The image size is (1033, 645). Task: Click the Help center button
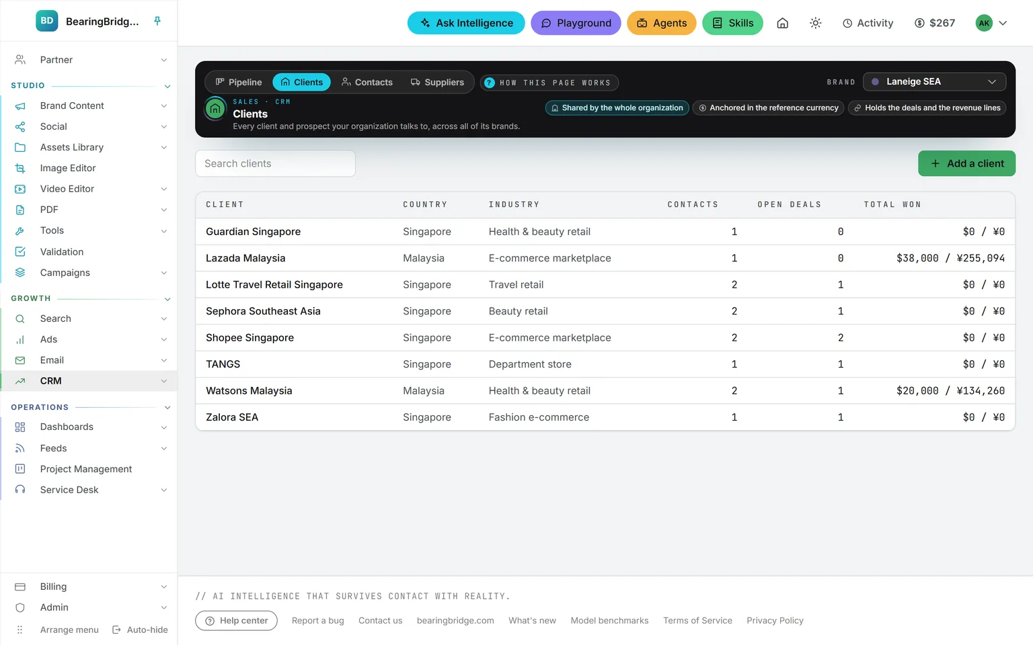click(236, 621)
